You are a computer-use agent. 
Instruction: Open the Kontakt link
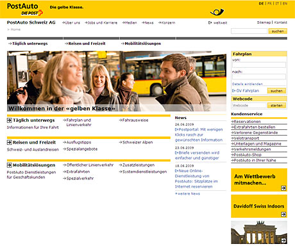281,22
